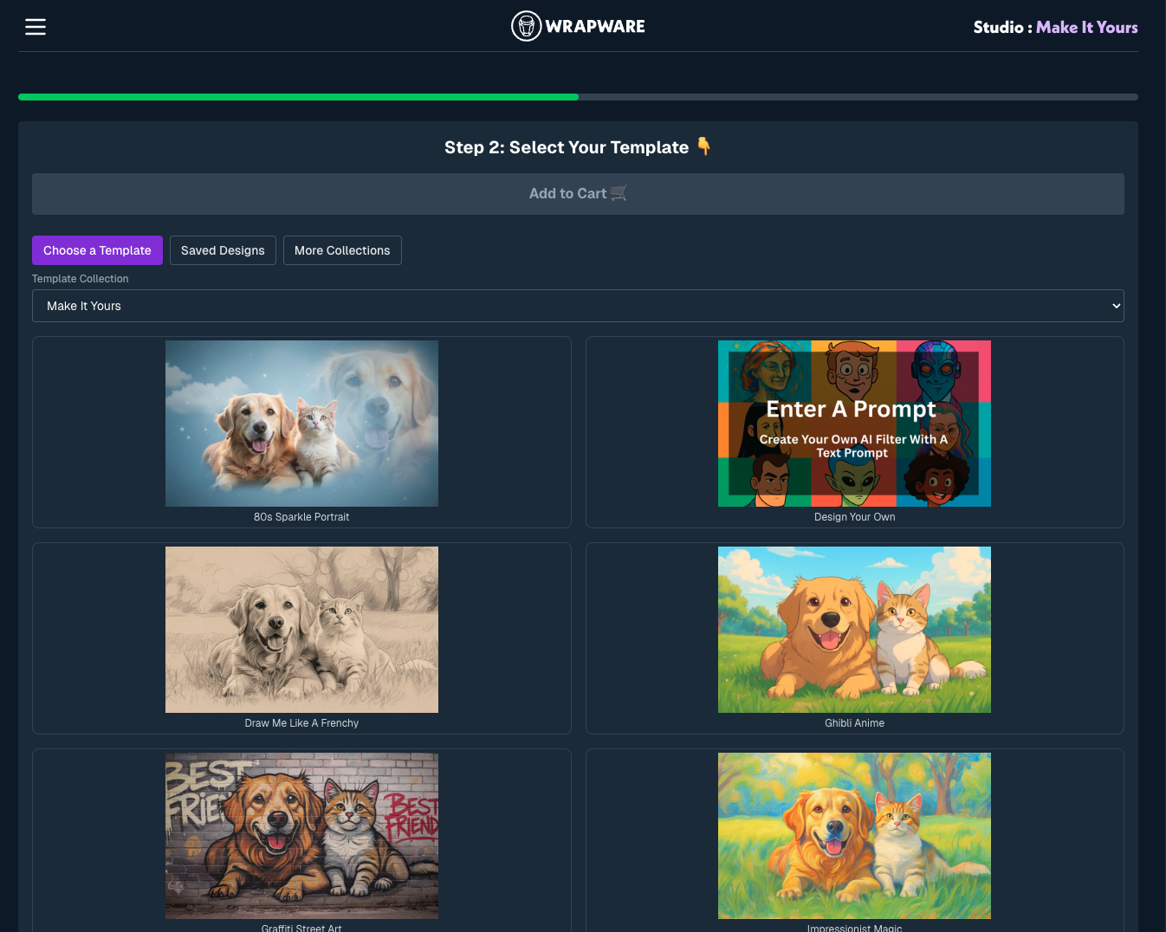Select the Choose a Template tab
This screenshot has height=932, width=1166.
pyautogui.click(x=97, y=250)
